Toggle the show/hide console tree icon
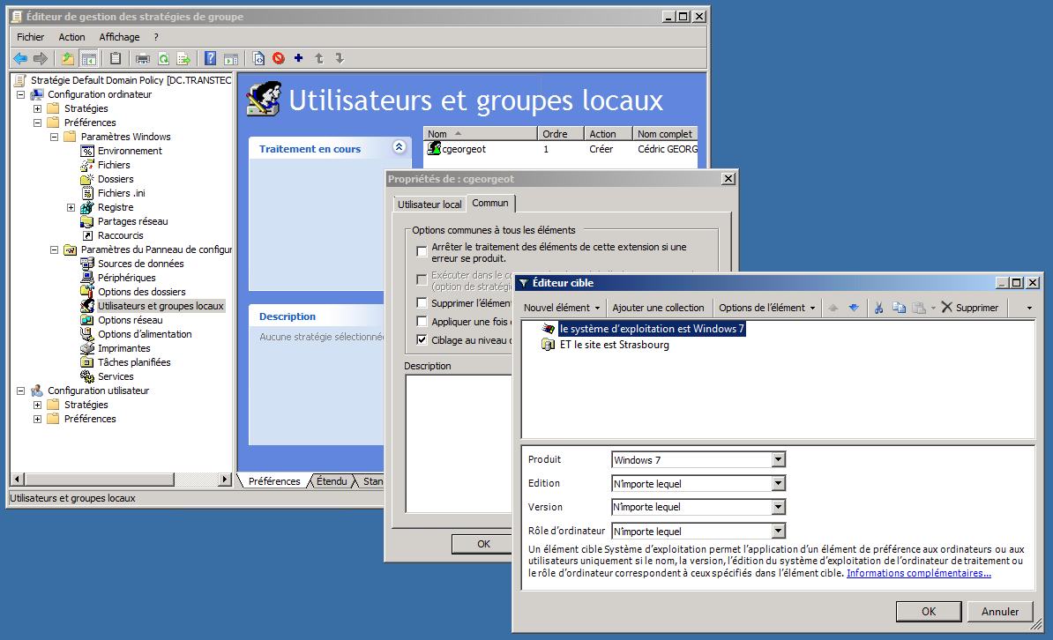Viewport: 1053px width, 640px height. click(x=88, y=58)
